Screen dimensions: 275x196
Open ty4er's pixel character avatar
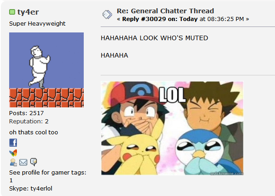tap(47, 70)
